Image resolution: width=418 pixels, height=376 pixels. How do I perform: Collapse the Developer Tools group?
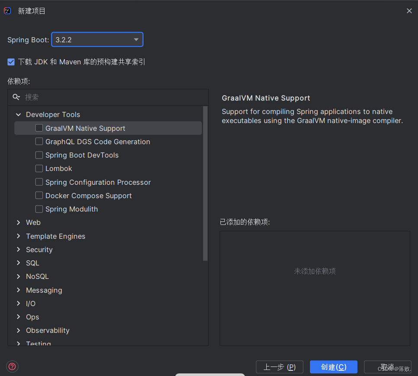[19, 114]
